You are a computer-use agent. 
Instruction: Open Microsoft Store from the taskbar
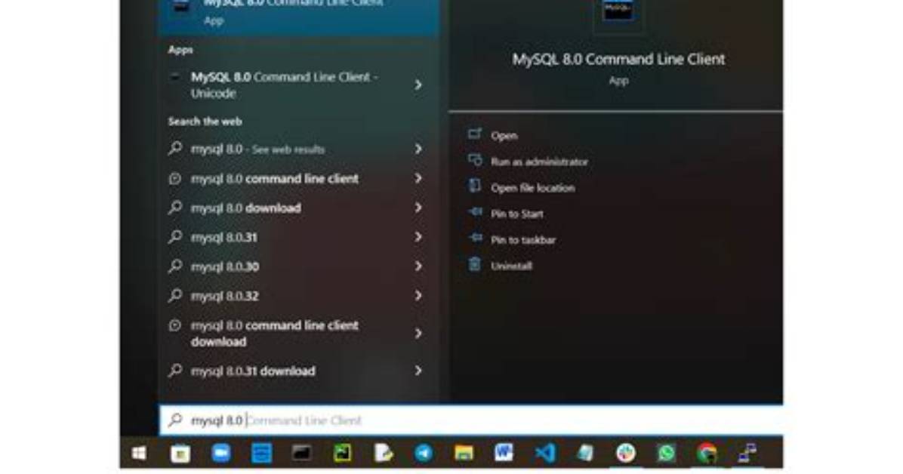[180, 454]
